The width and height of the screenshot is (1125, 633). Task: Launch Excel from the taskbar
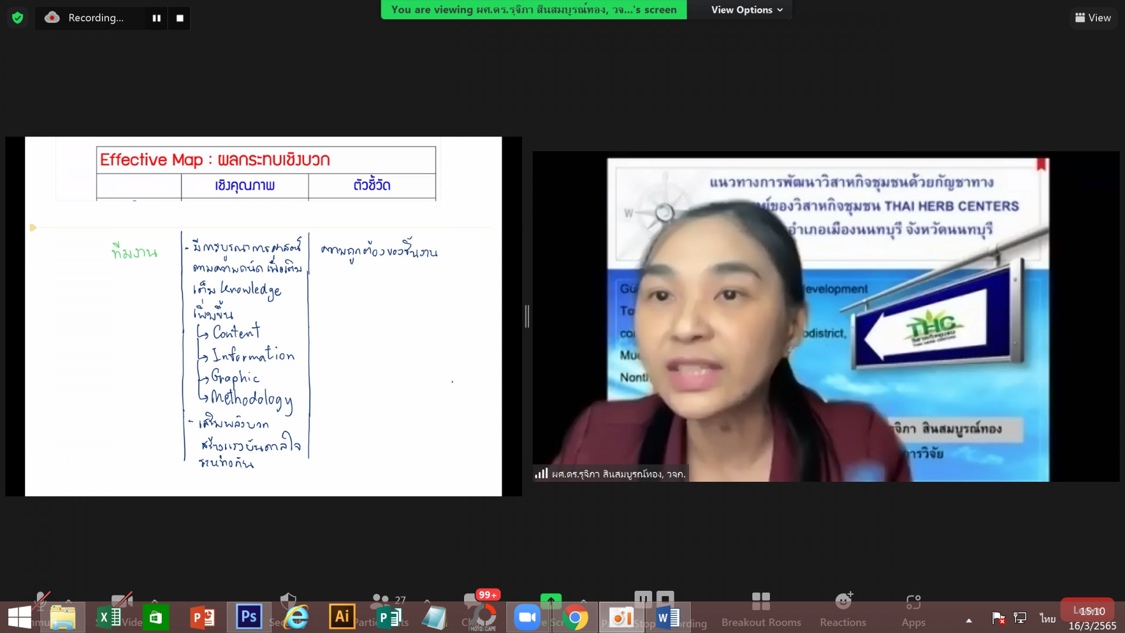(110, 618)
